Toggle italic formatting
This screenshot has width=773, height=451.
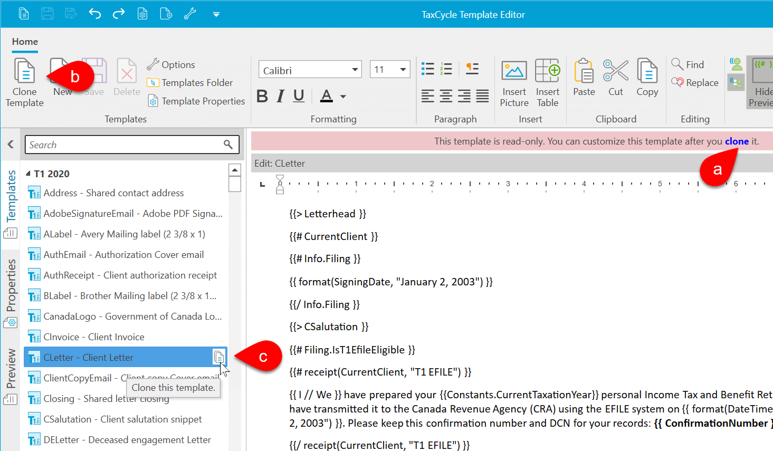pos(281,96)
